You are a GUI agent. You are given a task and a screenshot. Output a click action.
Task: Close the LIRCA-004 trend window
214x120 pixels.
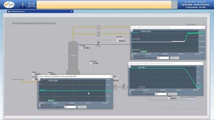click(x=111, y=76)
